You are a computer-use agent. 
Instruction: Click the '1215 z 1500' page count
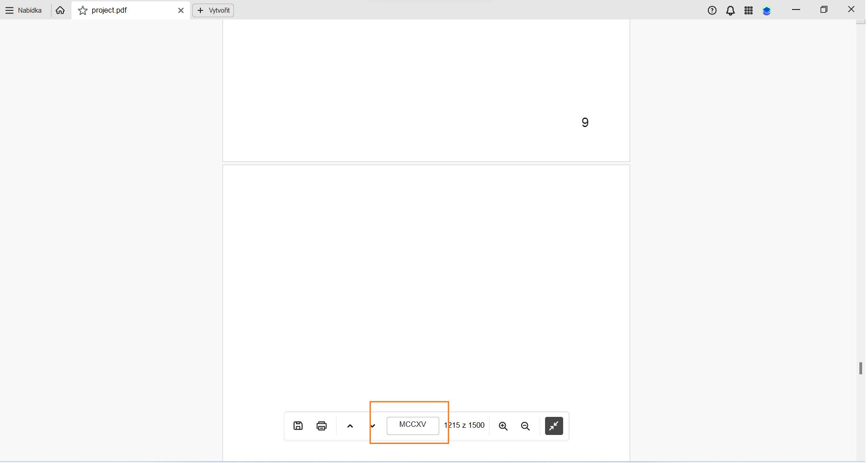464,425
